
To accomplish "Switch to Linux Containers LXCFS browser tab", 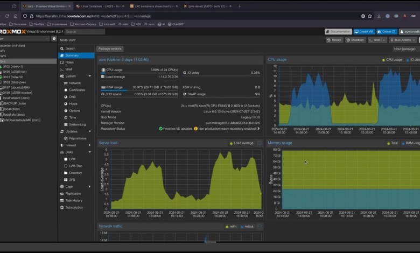I will click(x=100, y=6).
